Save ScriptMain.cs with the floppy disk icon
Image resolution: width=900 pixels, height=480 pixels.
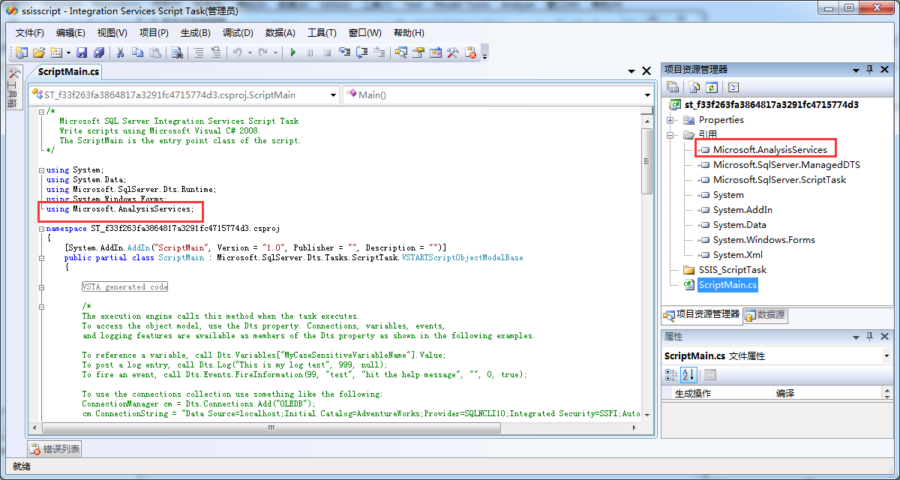(x=82, y=52)
